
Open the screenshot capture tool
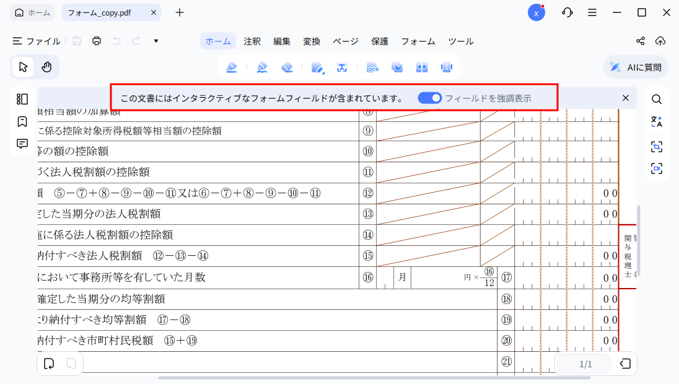(x=656, y=147)
